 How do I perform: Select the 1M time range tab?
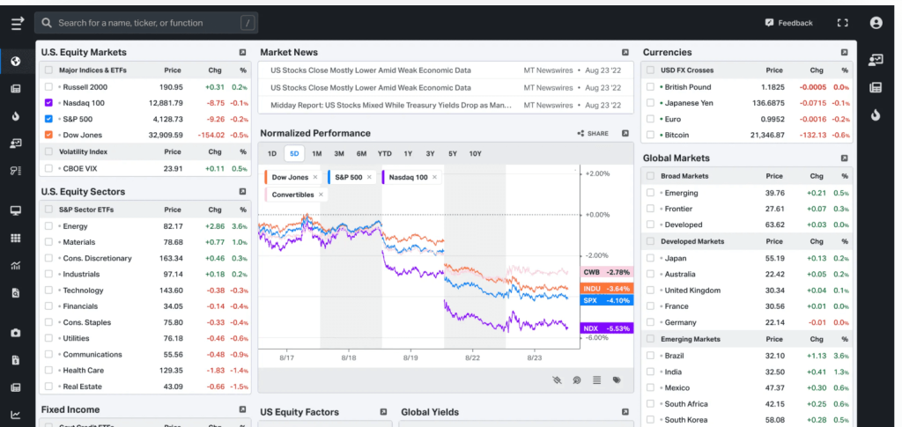click(x=316, y=153)
